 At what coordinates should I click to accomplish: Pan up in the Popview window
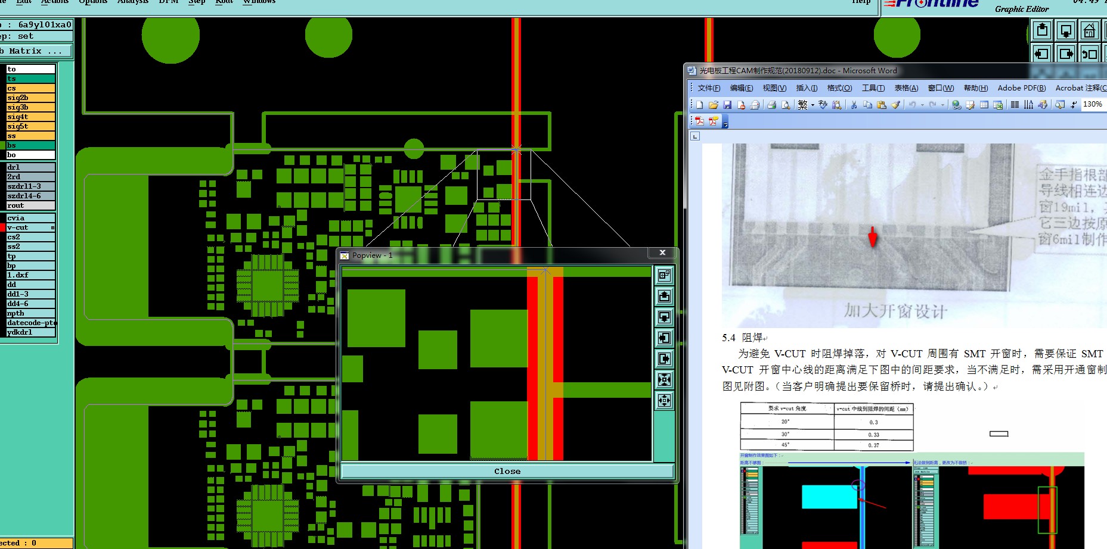coord(664,296)
